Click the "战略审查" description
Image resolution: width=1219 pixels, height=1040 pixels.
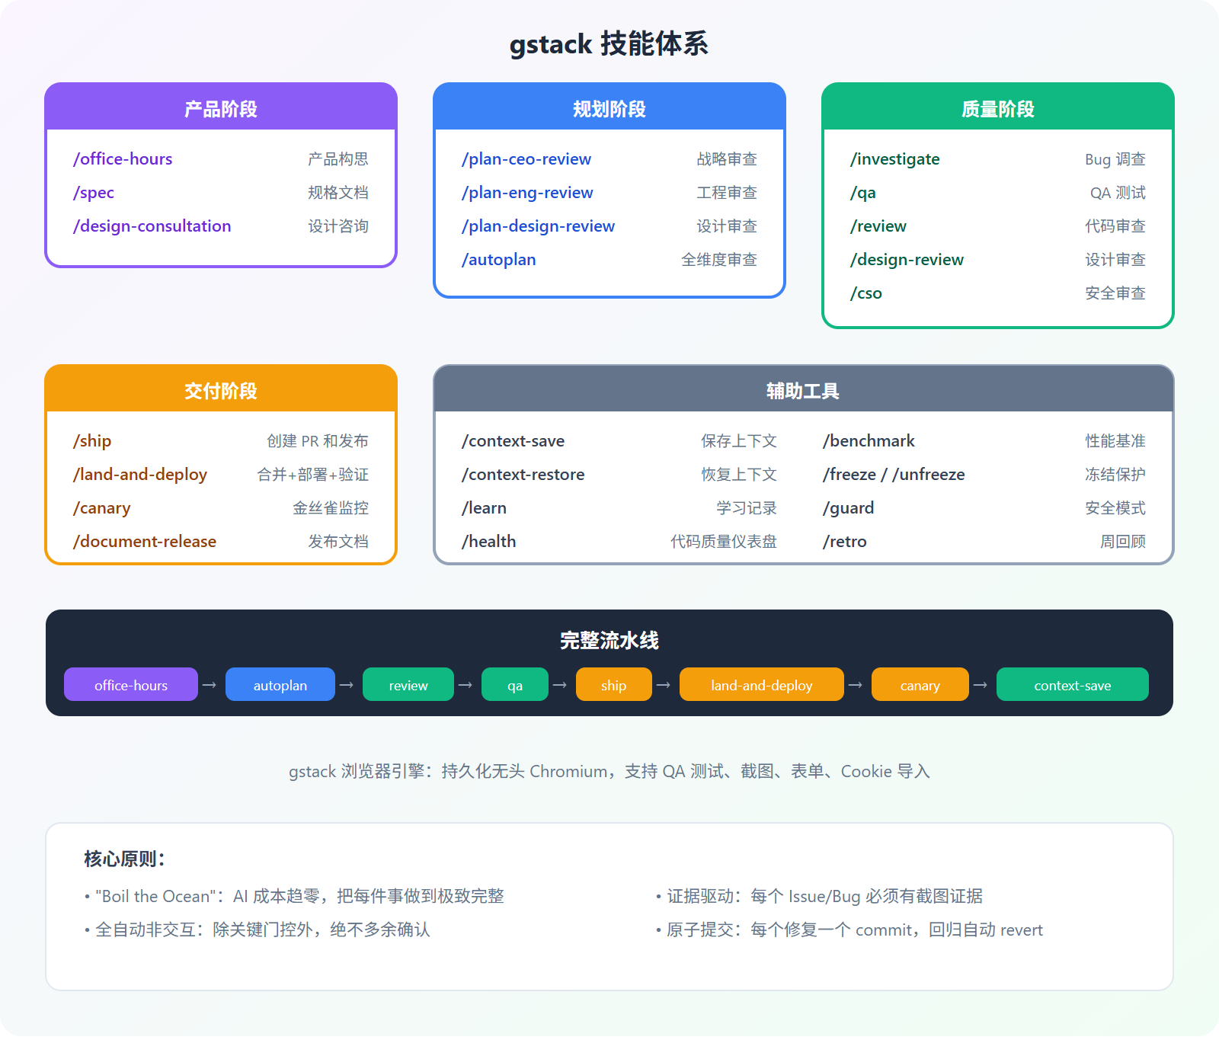tap(727, 158)
